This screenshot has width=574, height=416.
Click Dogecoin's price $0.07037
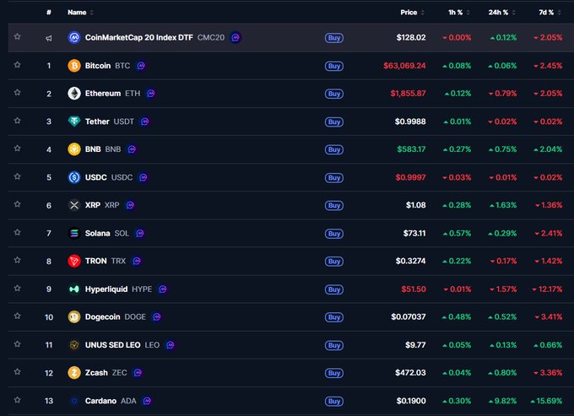tap(409, 316)
